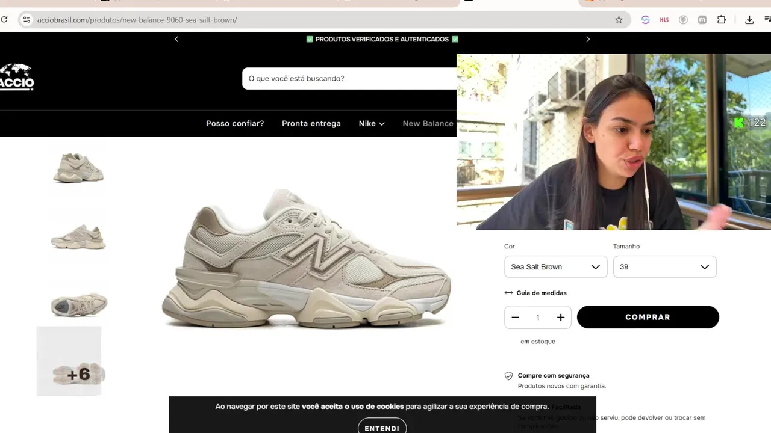Click the address bar URL

tap(137, 20)
